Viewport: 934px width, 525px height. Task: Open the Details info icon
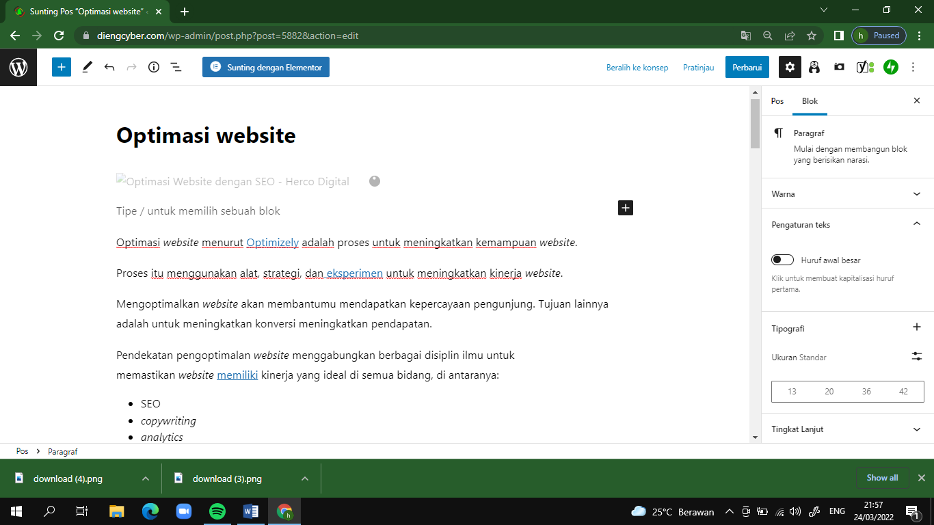pyautogui.click(x=154, y=67)
